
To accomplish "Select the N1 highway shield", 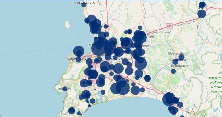I will 169,26.
